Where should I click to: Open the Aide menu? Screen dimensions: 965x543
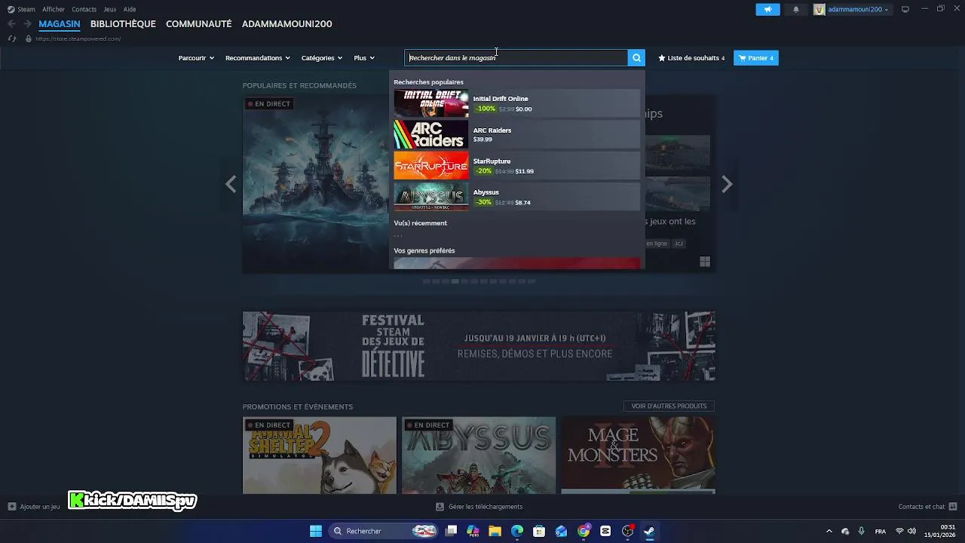point(130,10)
